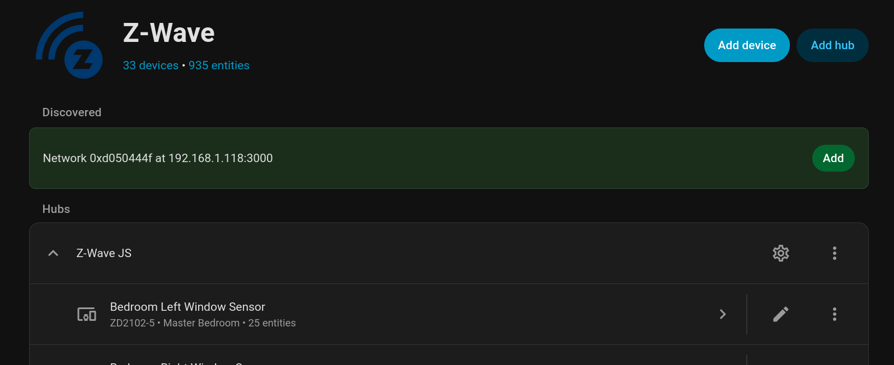
Task: Click the device icon beside Bedroom Left Window Sensor
Action: pos(87,314)
